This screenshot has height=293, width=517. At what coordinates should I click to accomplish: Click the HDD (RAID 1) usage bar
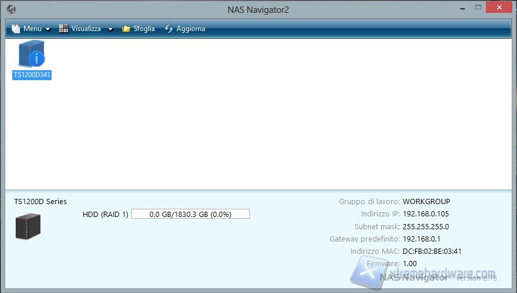191,214
